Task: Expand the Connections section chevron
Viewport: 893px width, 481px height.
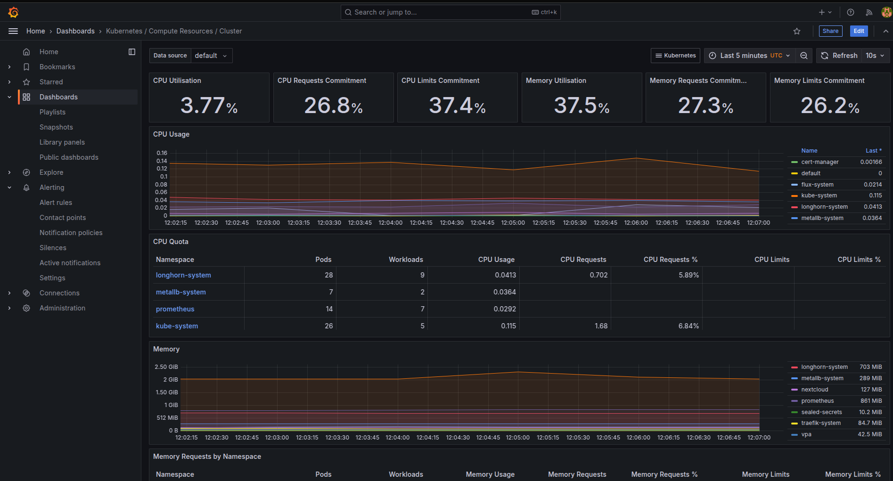Action: [x=9, y=293]
